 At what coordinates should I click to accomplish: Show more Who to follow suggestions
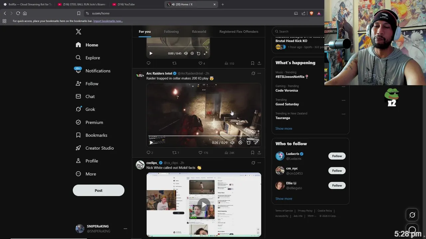pyautogui.click(x=284, y=199)
